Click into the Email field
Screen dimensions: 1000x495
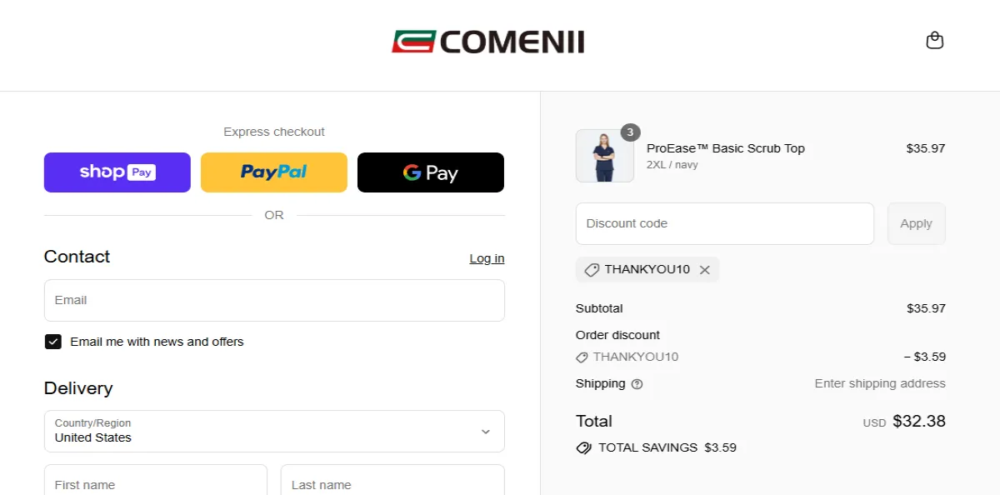[274, 300]
